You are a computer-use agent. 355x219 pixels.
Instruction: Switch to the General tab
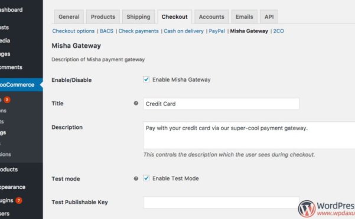69,16
